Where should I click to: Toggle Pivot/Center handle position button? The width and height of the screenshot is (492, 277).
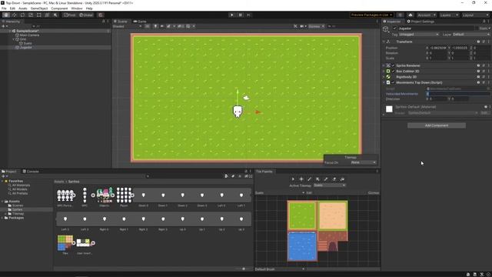[69, 15]
